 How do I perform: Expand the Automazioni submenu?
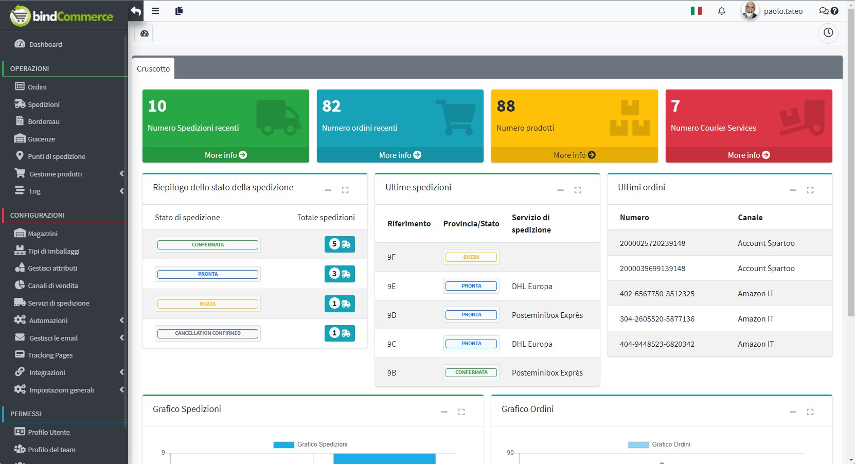[122, 320]
